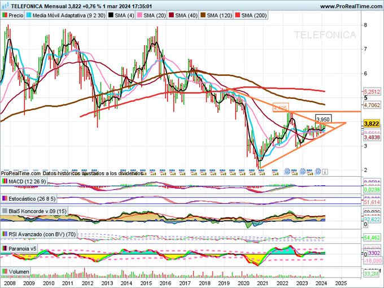Click the 4,7062 SMA price label
384x288 pixels.
[x=372, y=105]
